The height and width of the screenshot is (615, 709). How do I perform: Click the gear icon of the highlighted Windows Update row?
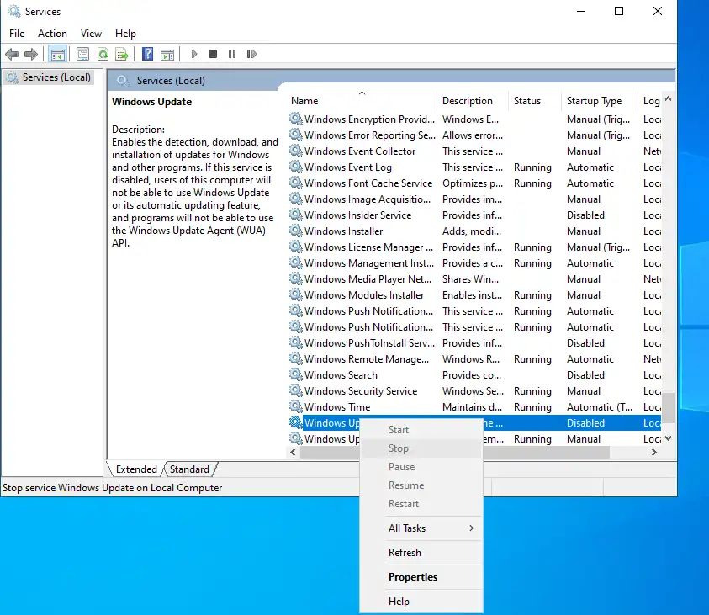click(x=296, y=423)
